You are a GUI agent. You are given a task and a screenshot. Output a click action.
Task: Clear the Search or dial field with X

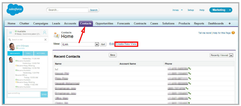pyautogui.click(x=45, y=40)
